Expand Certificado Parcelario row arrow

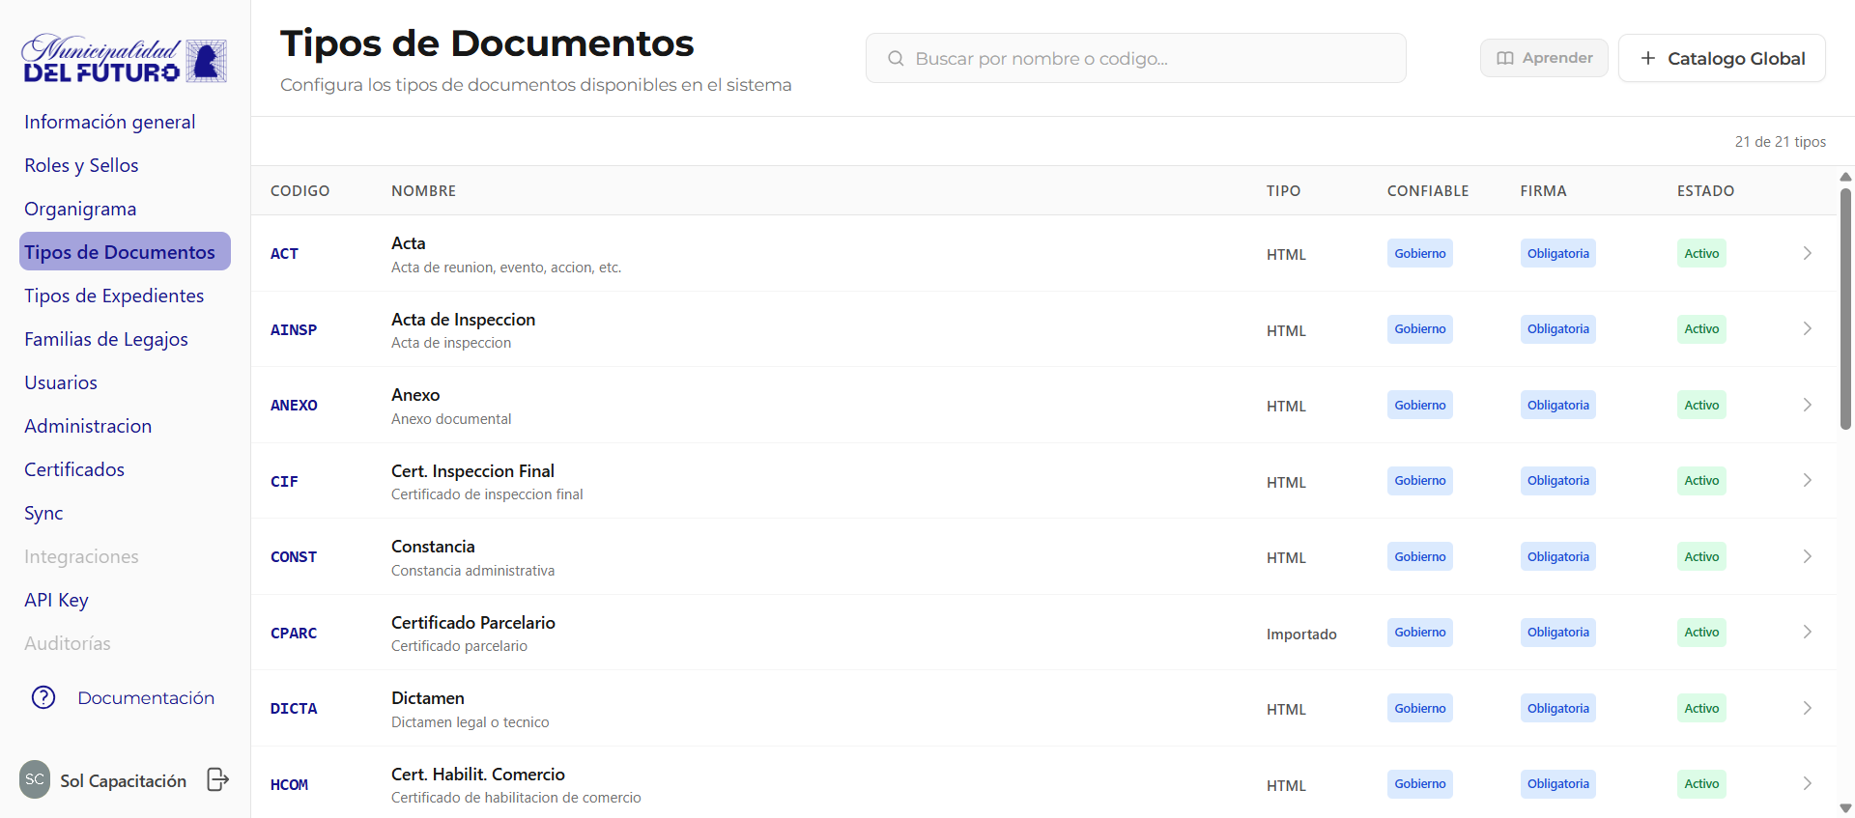tap(1807, 632)
